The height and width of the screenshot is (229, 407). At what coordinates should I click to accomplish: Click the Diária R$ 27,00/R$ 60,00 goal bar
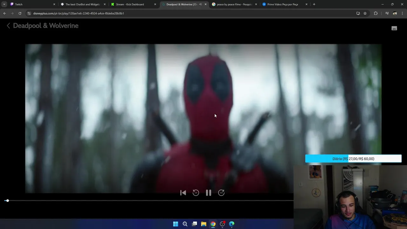[x=353, y=159]
